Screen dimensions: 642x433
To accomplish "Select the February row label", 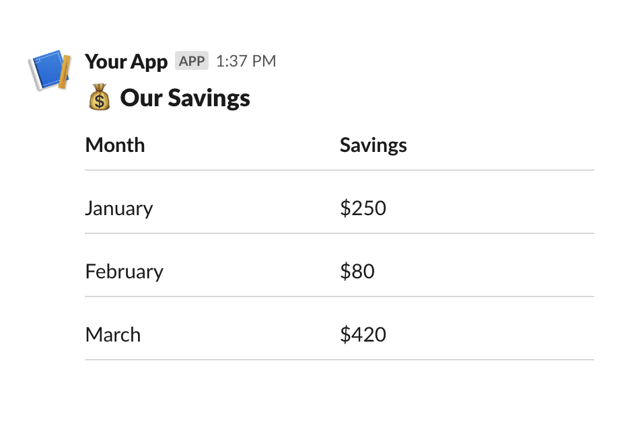I will (124, 272).
